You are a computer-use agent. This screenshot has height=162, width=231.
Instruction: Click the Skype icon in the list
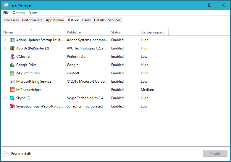pyautogui.click(x=12, y=98)
